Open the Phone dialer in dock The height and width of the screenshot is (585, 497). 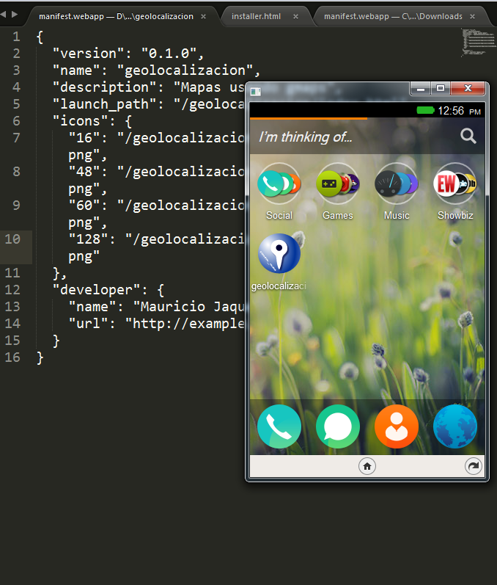(279, 426)
